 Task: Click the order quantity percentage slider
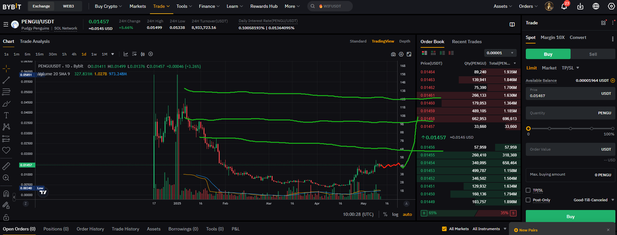(570, 129)
